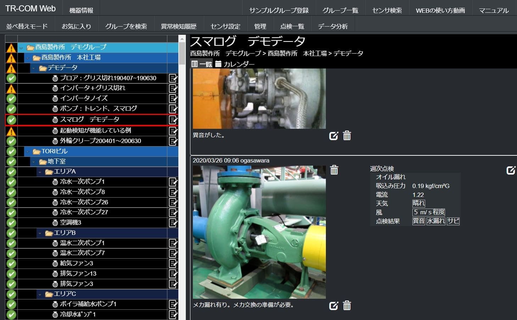517x320 pixels.
Task: Edit the 週次点検 inspection record
Action: [511, 170]
